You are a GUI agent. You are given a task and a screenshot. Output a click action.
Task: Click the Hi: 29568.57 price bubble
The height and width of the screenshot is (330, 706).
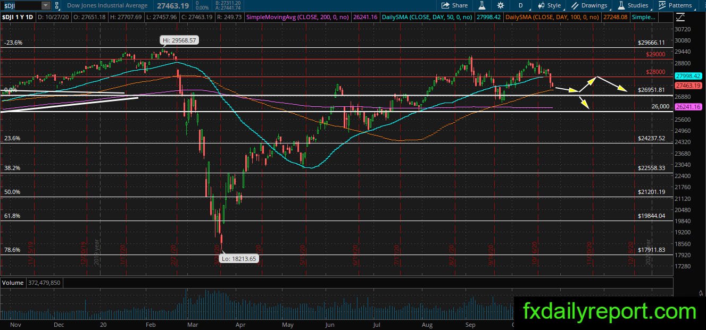click(x=179, y=40)
